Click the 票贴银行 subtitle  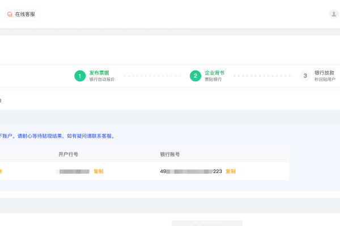click(213, 80)
